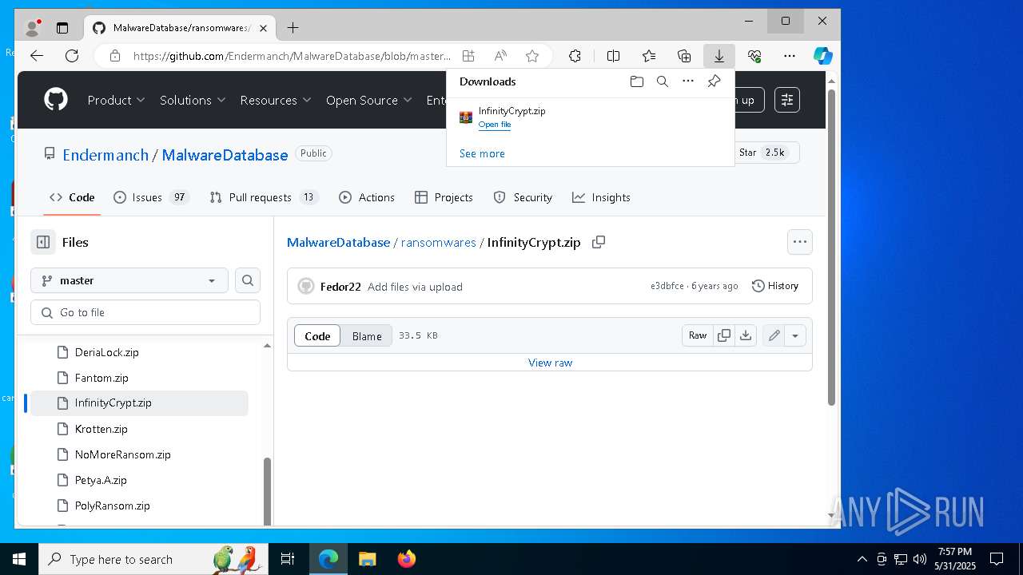
Task: Switch to the Pull requests tab
Action: coord(264,197)
